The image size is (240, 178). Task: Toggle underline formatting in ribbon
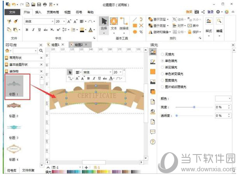pos(39,30)
